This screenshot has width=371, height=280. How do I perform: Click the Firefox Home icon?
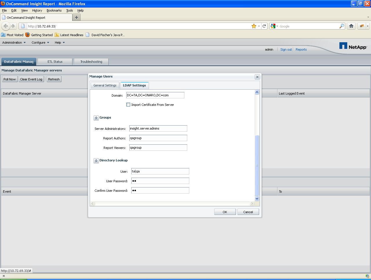tap(351, 26)
